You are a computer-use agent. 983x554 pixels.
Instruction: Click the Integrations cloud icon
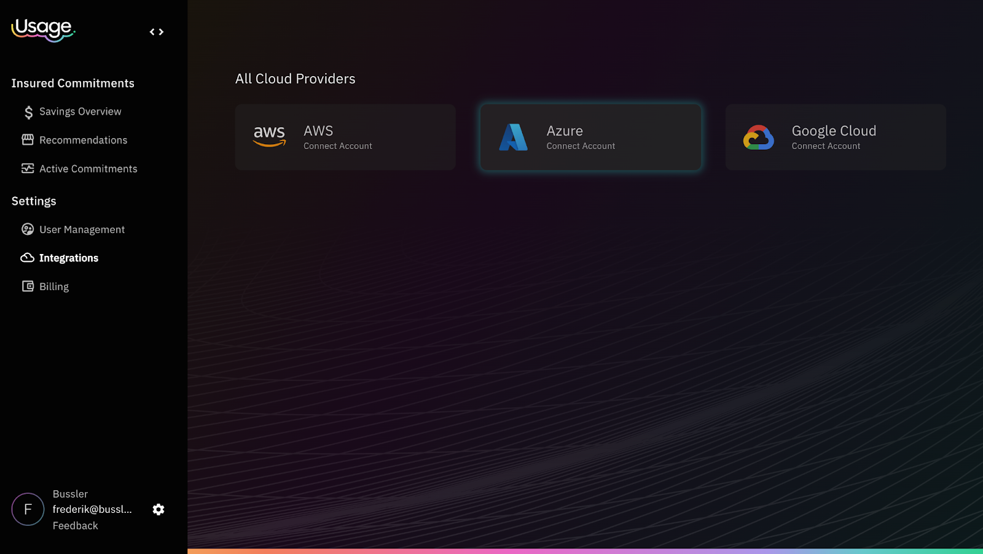(x=28, y=258)
